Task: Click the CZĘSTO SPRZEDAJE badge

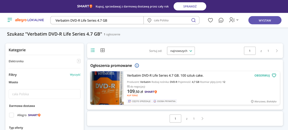Action: (140, 101)
